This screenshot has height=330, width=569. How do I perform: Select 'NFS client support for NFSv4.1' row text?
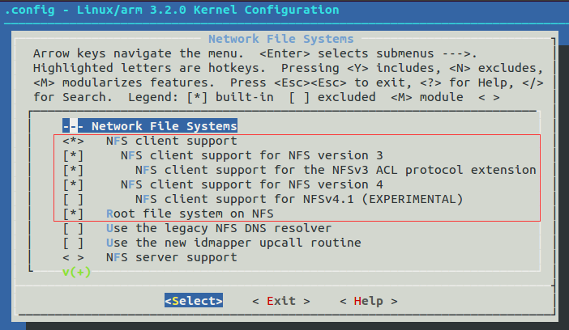point(299,199)
